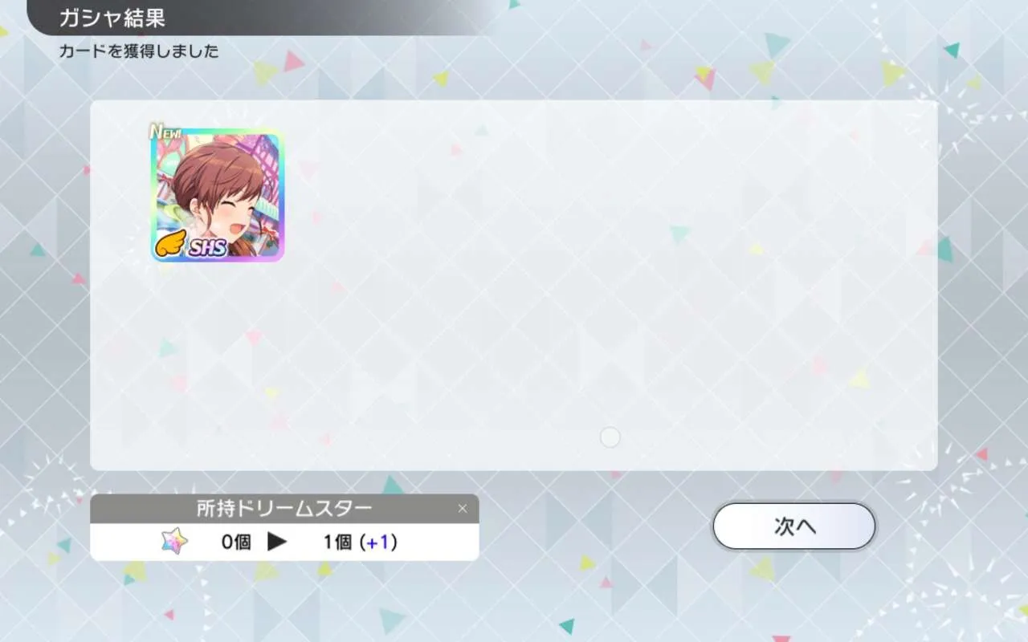Tap the SHS badge on the card

pyautogui.click(x=207, y=247)
